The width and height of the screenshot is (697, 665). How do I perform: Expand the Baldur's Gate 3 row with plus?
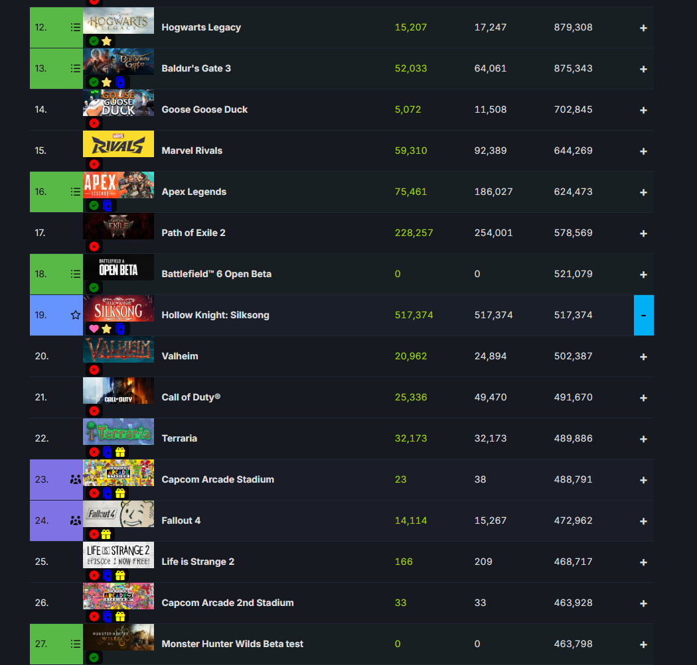[x=643, y=69]
